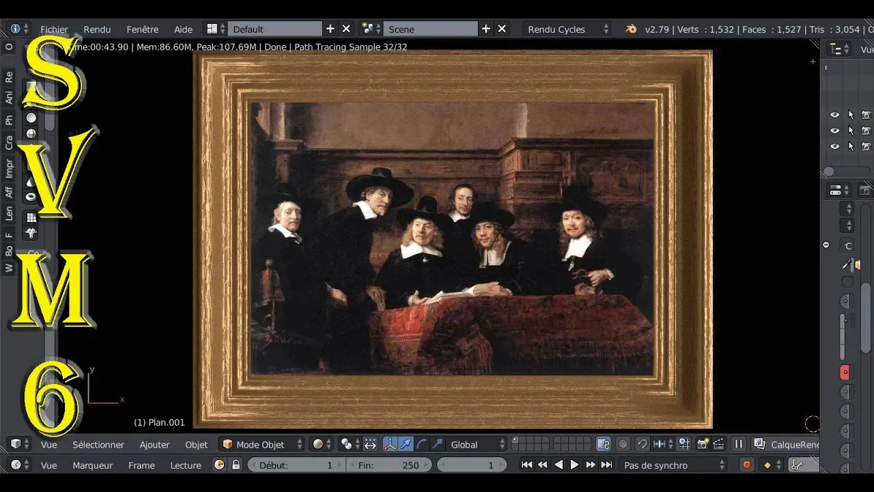Open 3D View editor type selector
874x492 pixels.
click(x=20, y=444)
